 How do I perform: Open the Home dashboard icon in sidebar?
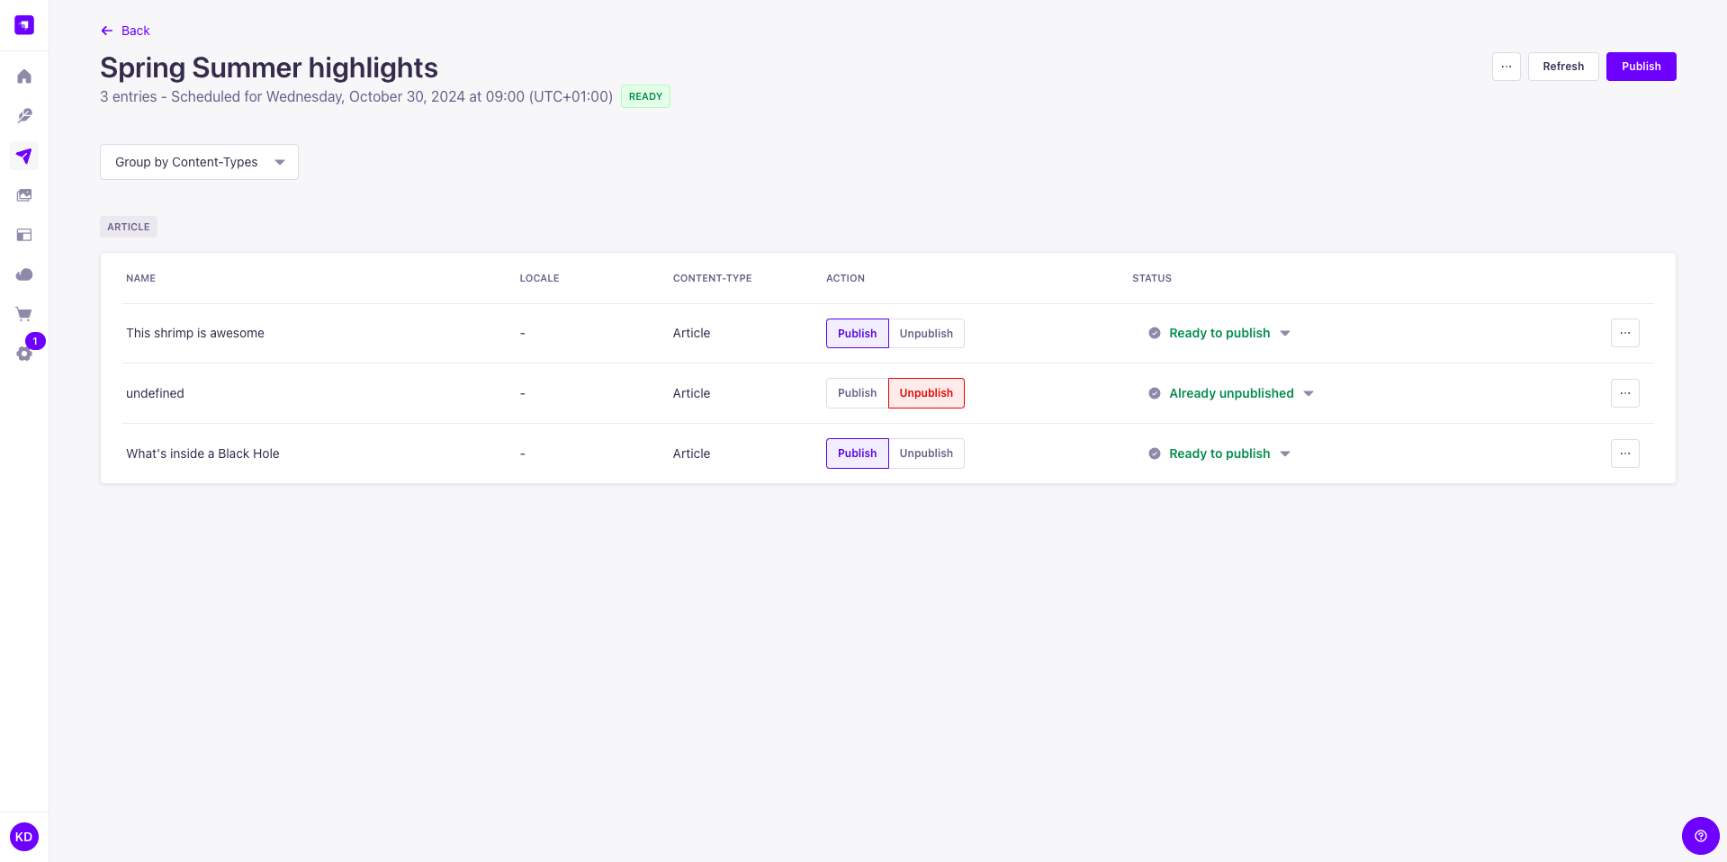24,76
